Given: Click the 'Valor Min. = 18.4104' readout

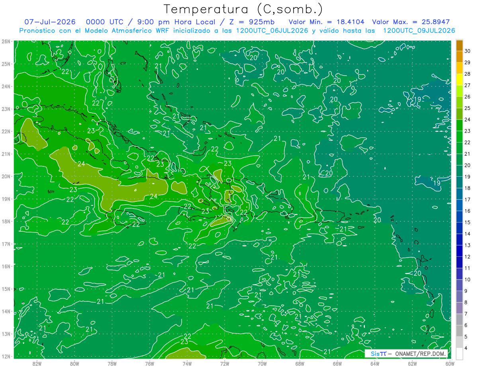Looking at the screenshot, I should pos(326,22).
